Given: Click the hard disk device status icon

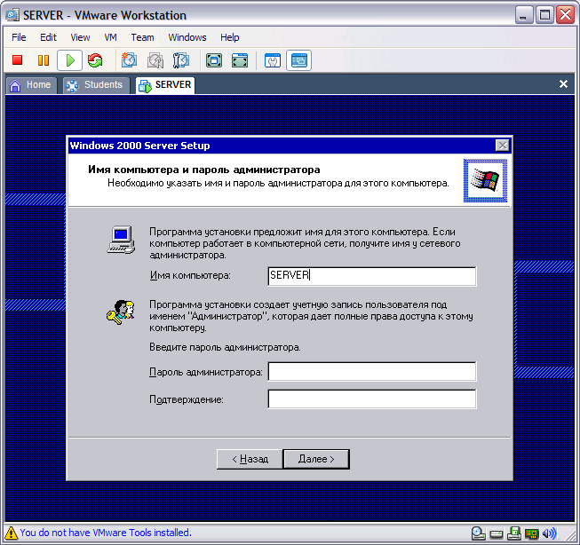Looking at the screenshot, I should 496,534.
